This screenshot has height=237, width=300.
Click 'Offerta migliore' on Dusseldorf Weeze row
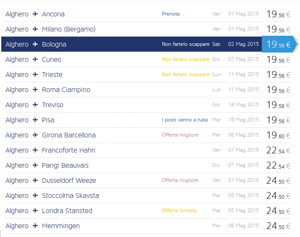(x=180, y=180)
